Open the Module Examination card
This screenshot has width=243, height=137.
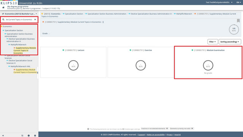(x=208, y=62)
